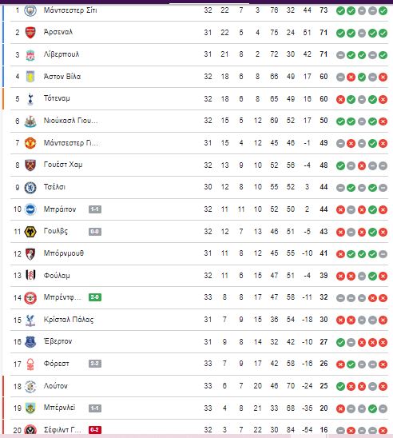Click the Chelsea blue lion crest
Screen dimensions: 393x438
tap(30, 188)
